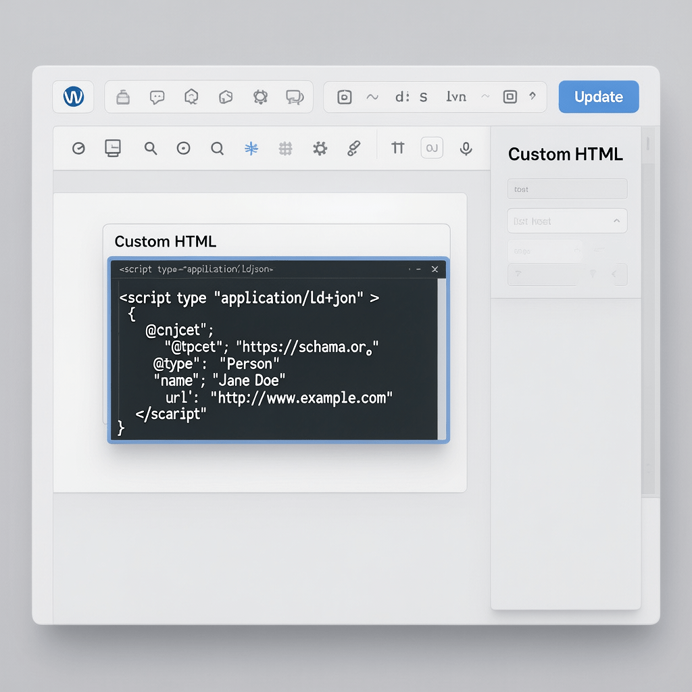
Task: Click the 'S' item in top toolbar
Action: (423, 97)
